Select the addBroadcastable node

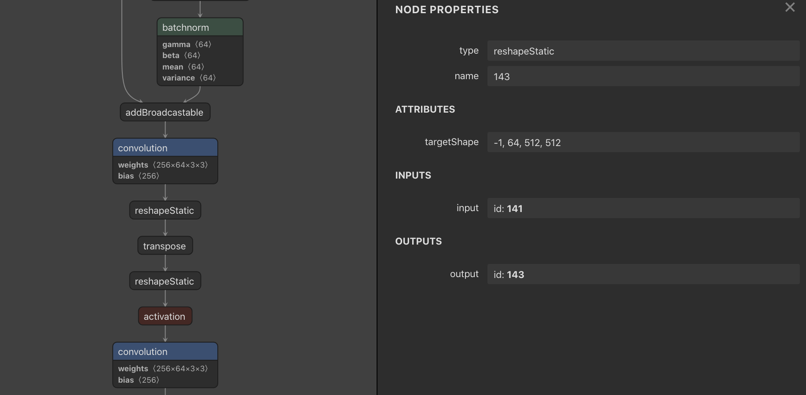[165, 112]
